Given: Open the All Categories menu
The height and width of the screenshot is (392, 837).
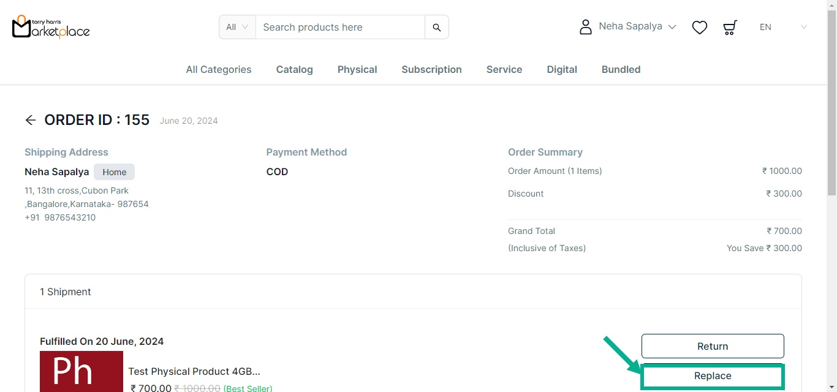Looking at the screenshot, I should click(x=219, y=70).
